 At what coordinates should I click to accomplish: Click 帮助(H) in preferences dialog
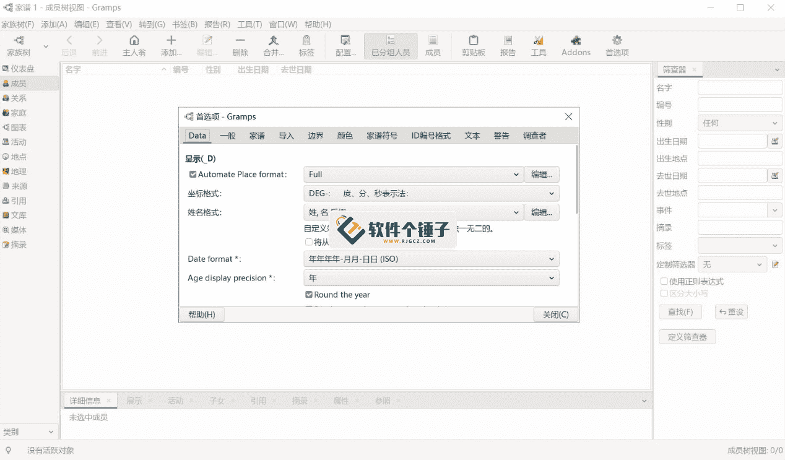coord(202,315)
